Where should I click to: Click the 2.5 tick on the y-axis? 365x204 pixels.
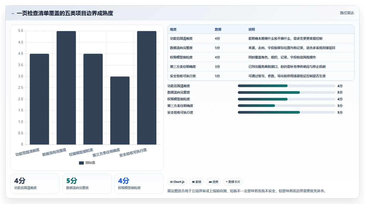coord(20,88)
